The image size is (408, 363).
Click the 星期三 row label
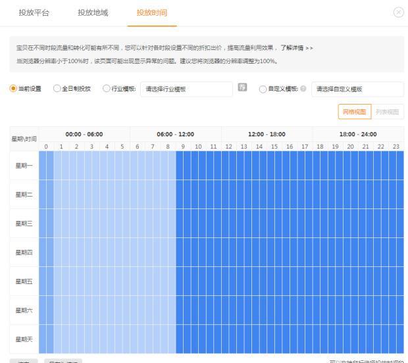tap(24, 224)
